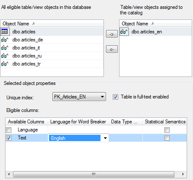Open the Unique index PK_Articles_EN dropdown
This screenshot has width=193, height=180.
coord(79,97)
